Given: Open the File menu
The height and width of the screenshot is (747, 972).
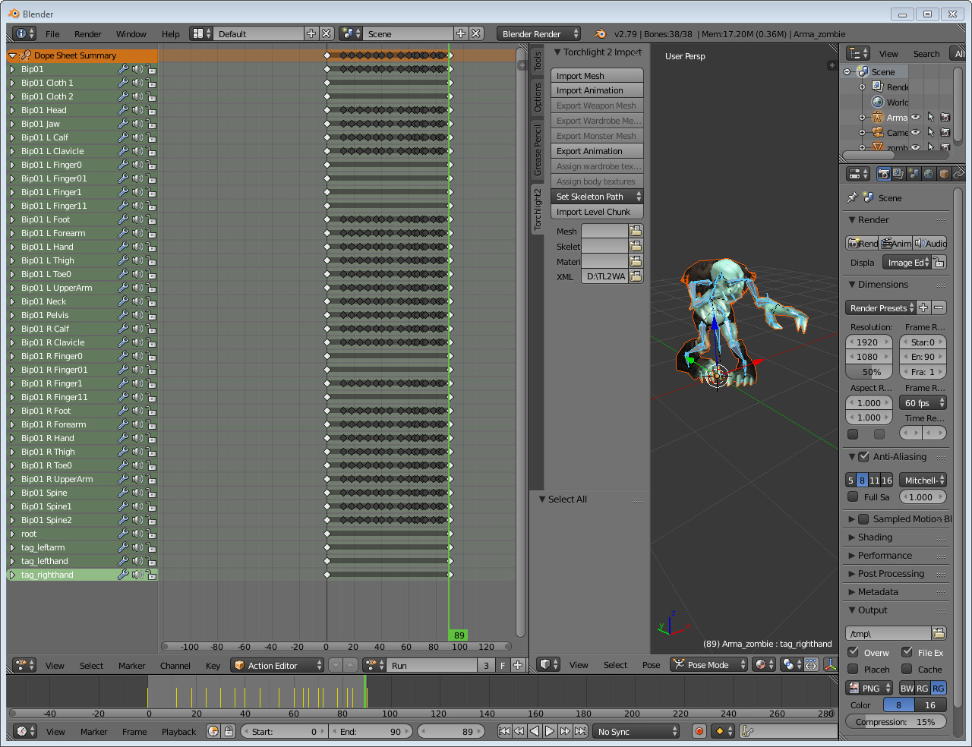Looking at the screenshot, I should point(52,34).
